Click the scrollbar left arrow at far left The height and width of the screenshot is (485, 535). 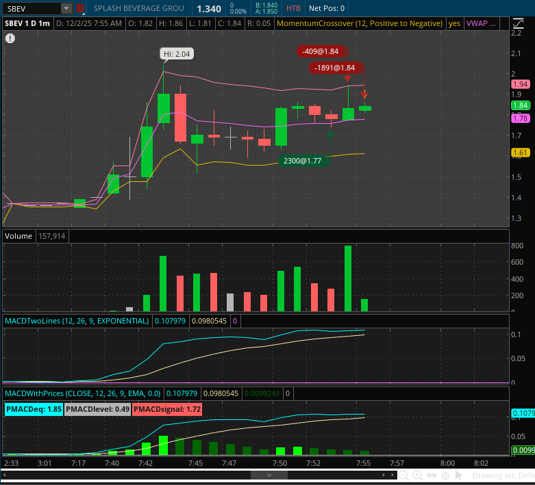(4, 475)
